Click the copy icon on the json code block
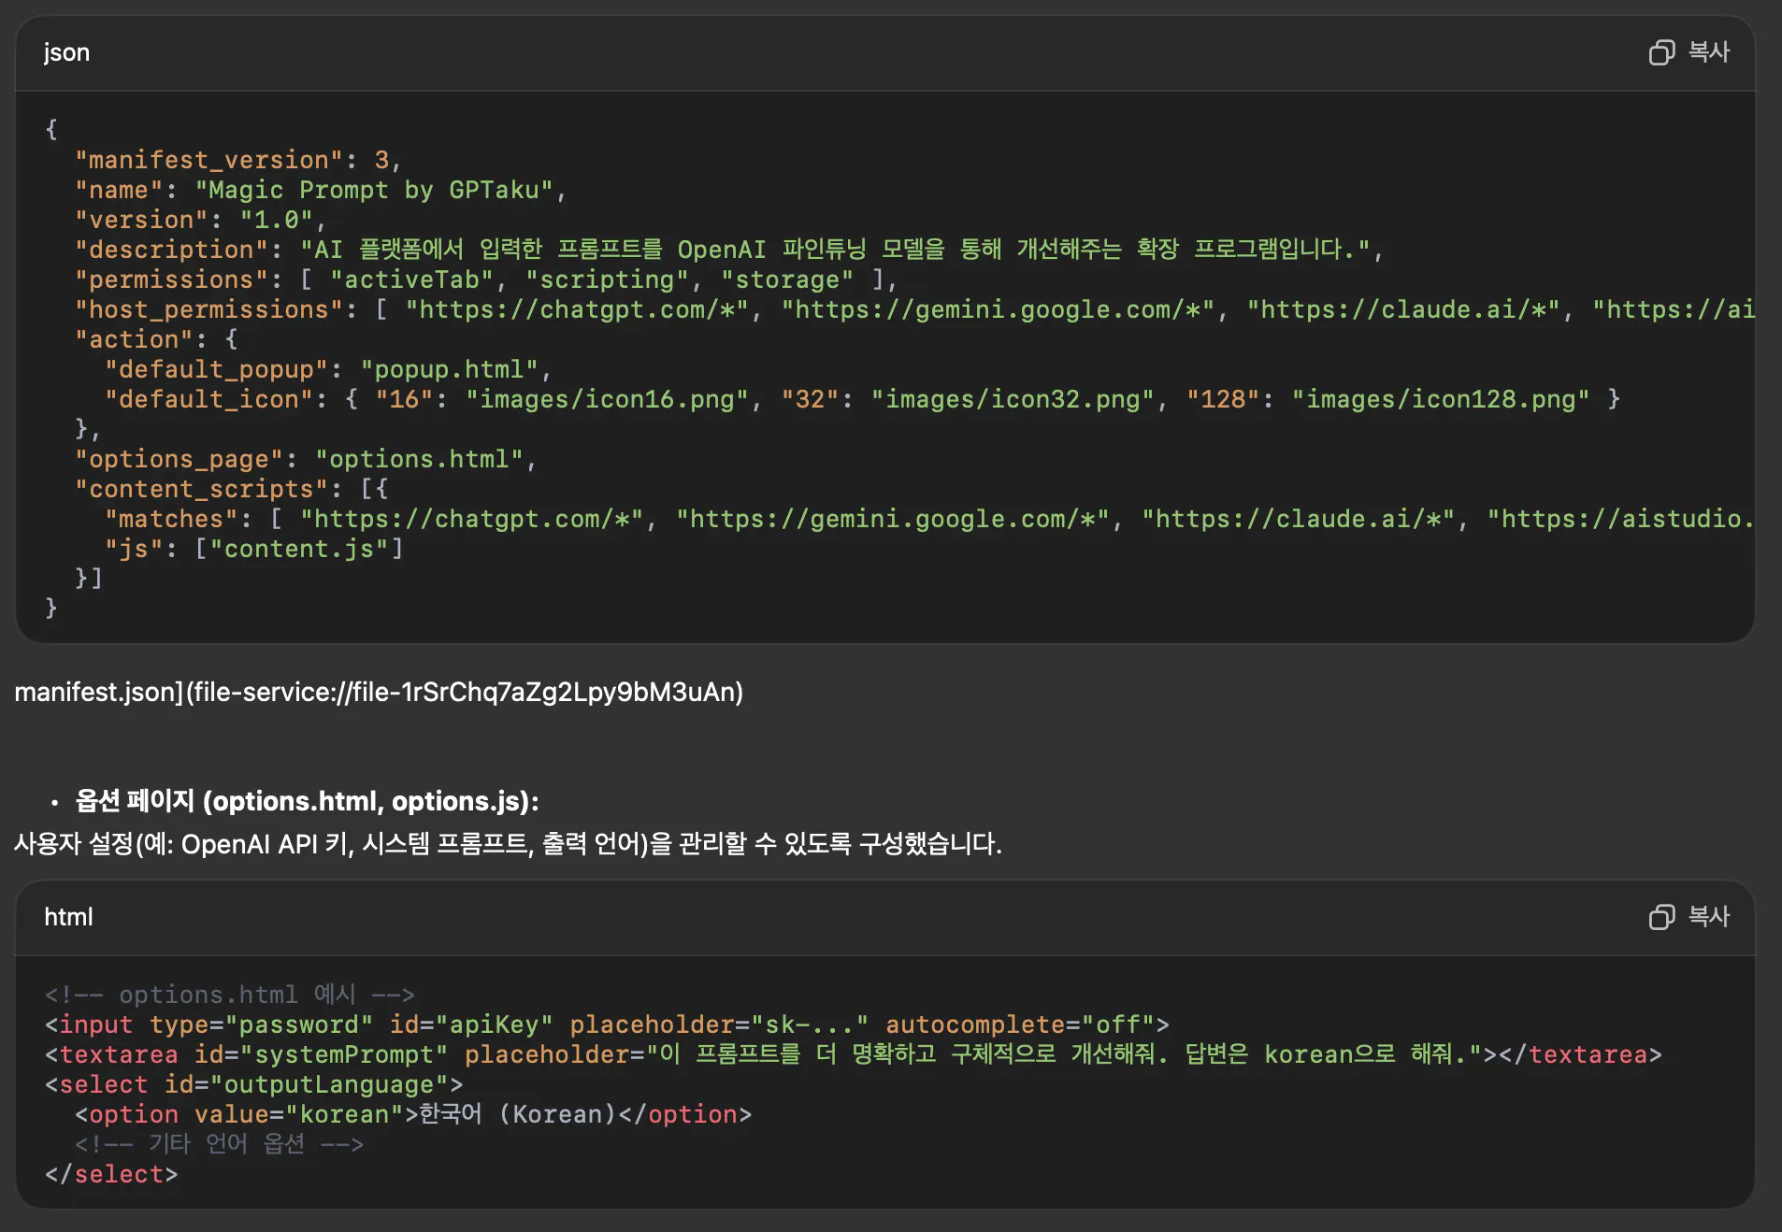 1661,52
